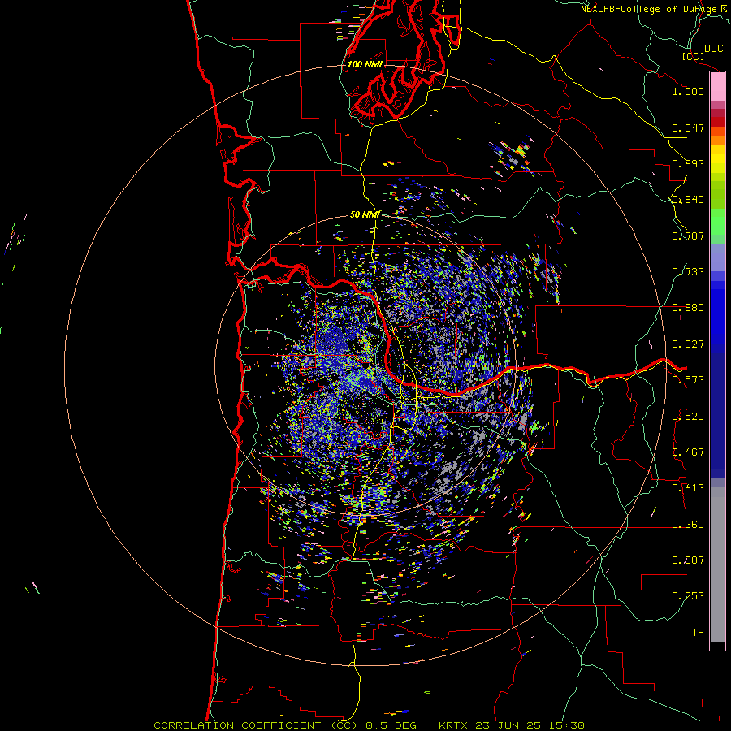
Task: Click the 0.520 legend value
Action: point(688,417)
